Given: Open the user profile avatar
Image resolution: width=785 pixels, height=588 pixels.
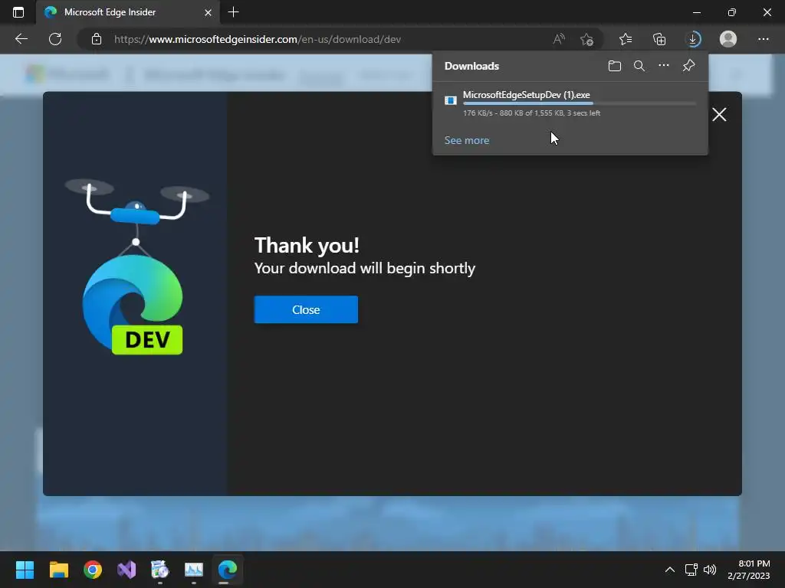Looking at the screenshot, I should pos(728,39).
